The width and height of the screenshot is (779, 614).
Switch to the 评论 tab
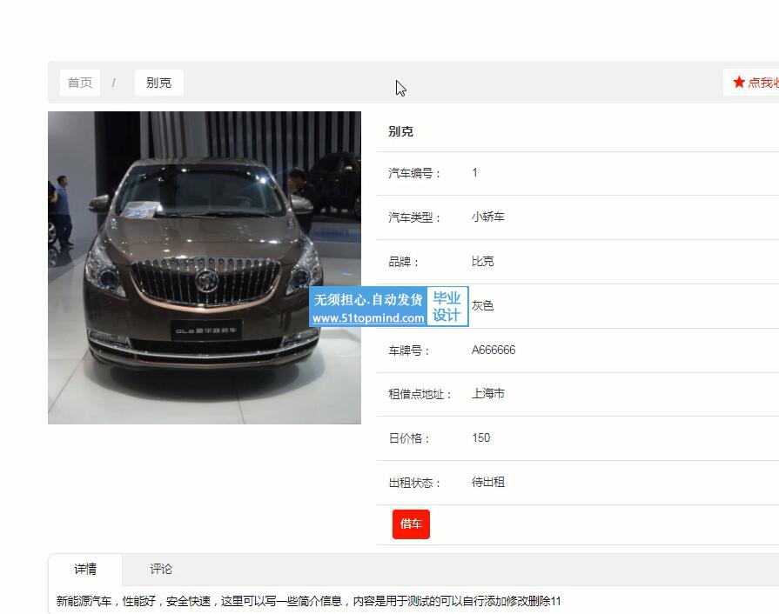tap(161, 570)
